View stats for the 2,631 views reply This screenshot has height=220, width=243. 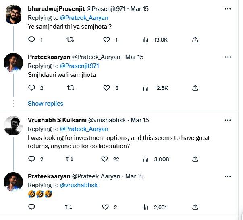click(145, 207)
